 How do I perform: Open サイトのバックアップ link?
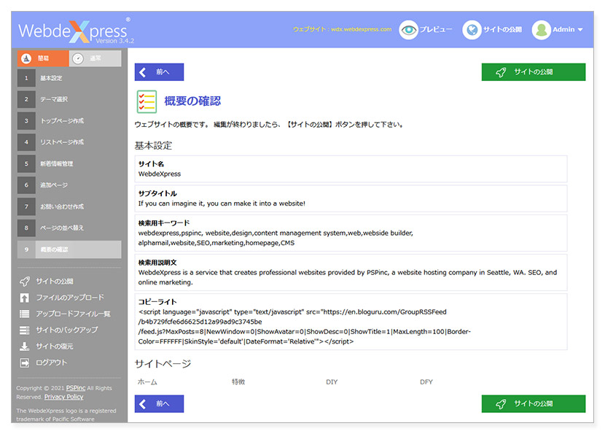67,330
